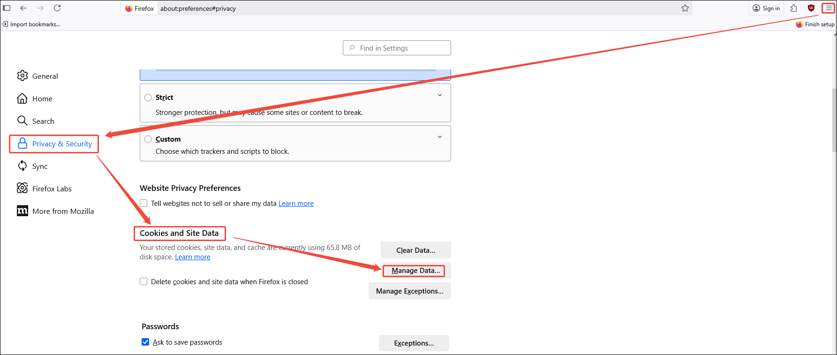Go forward with the forward arrow
Screen dimensions: 837x355
pos(40,8)
